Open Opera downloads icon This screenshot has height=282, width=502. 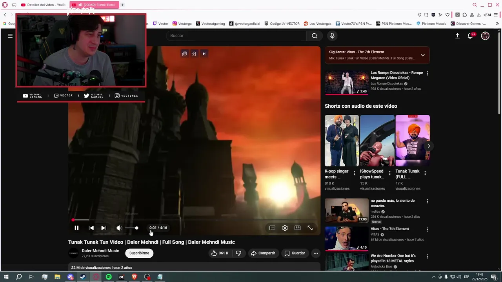click(x=479, y=15)
